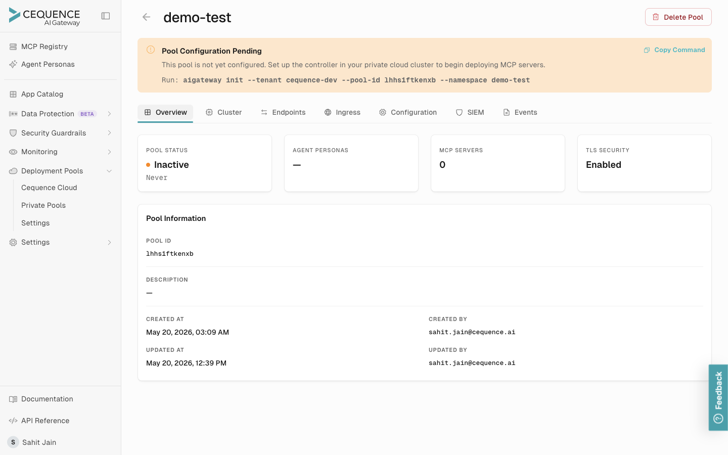The image size is (728, 455).
Task: Click the Feedback tab smiley icon
Action: click(x=718, y=419)
